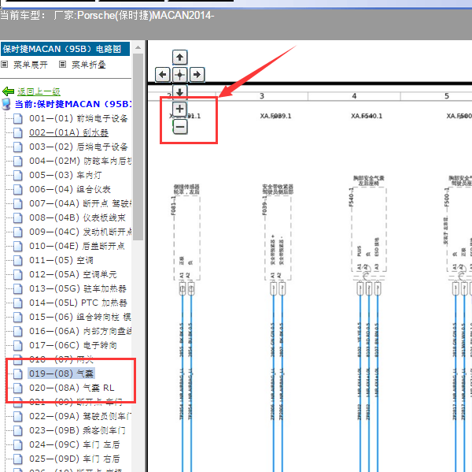Click document icon beside 019—(08) 气囊
Screen dimensions: 472x472
coord(18,374)
